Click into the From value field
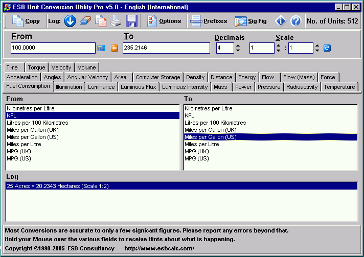364x257 pixels. click(x=53, y=48)
